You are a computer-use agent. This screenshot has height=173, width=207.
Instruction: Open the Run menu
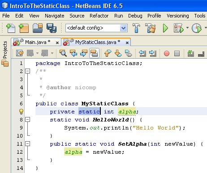coord(119,16)
